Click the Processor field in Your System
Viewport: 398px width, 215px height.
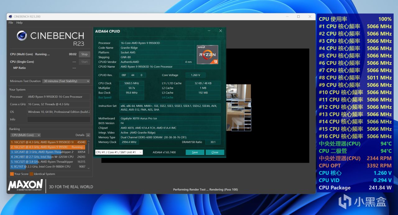point(59,97)
